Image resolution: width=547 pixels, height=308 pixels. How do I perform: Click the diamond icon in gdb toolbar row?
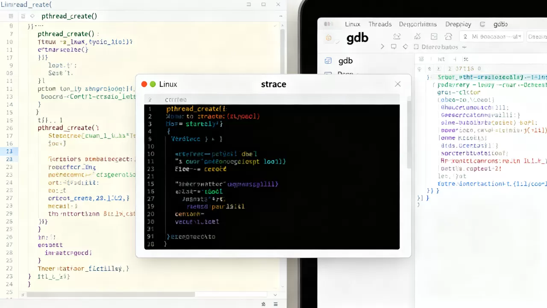(x=405, y=47)
